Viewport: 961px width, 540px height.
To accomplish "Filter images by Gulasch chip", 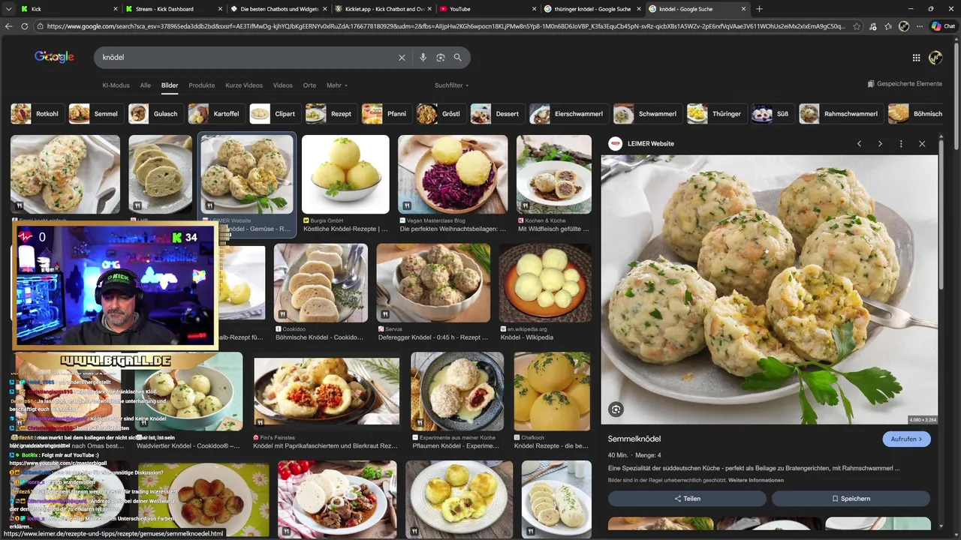I will (155, 114).
